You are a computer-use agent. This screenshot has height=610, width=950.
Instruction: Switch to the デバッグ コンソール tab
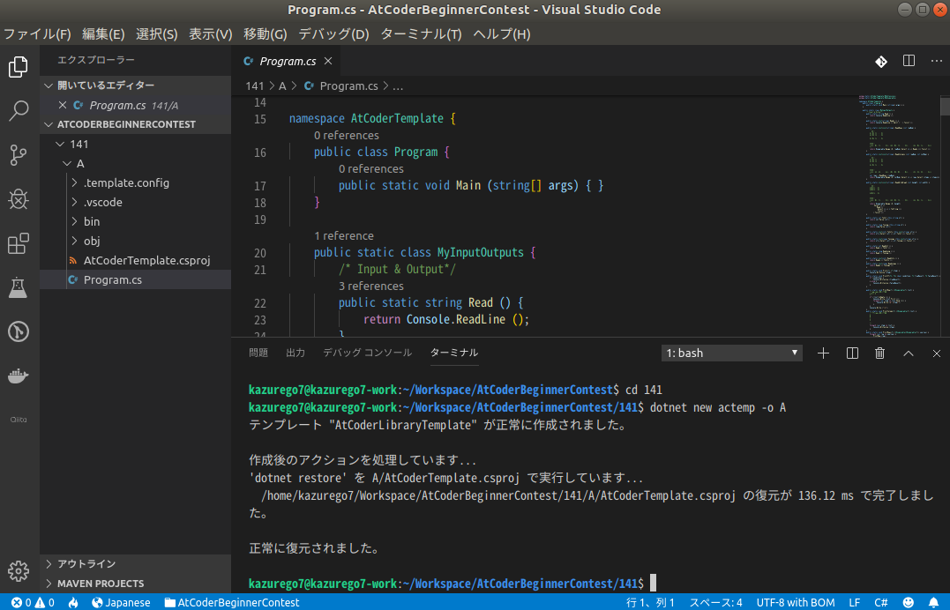[x=367, y=353]
